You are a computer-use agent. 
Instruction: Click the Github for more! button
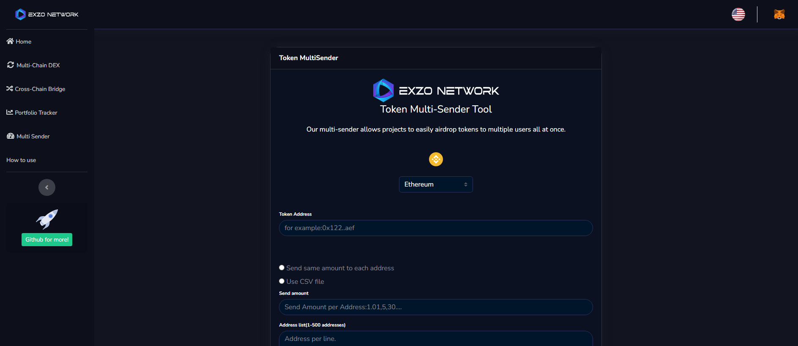(47, 239)
